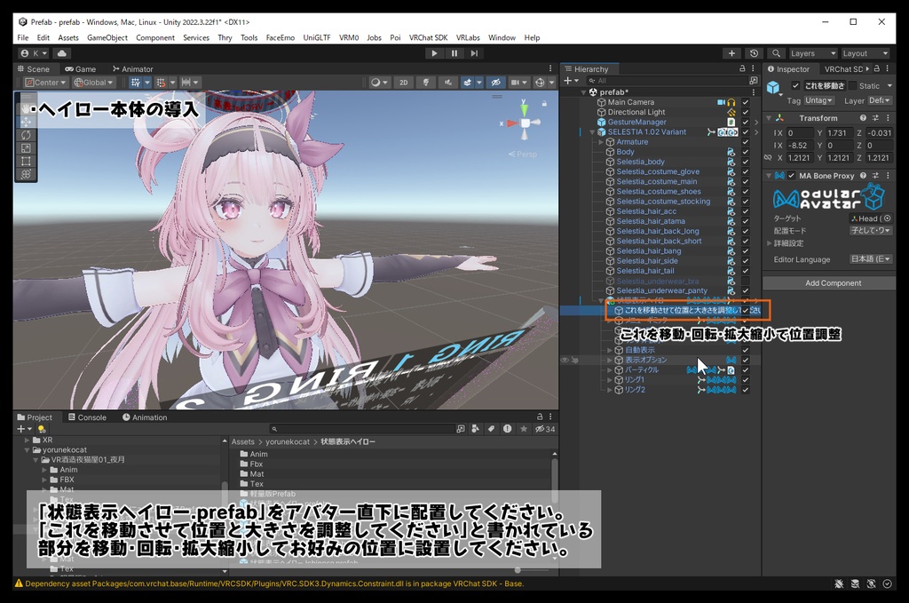
Task: Open the Tag Untagged dropdown
Action: (x=819, y=100)
